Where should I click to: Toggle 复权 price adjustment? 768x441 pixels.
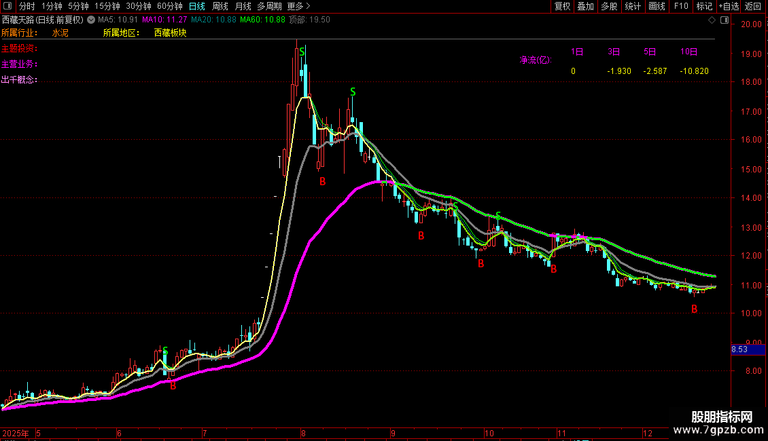pyautogui.click(x=562, y=6)
